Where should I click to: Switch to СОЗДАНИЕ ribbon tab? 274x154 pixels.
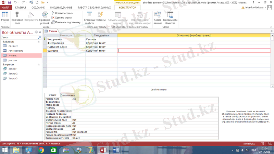[x=38, y=8]
